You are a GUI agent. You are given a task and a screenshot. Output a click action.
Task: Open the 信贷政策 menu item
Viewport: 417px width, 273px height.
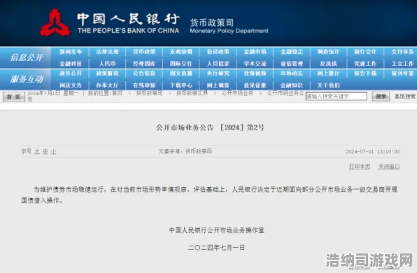point(218,52)
